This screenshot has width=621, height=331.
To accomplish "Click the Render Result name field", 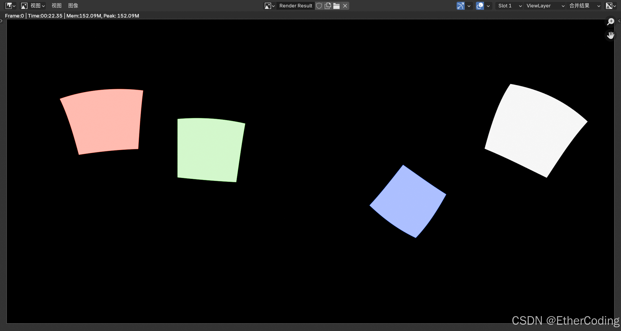I will click(x=296, y=6).
